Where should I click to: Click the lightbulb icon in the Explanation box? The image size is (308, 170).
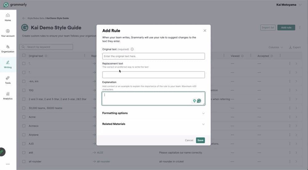tap(194, 101)
